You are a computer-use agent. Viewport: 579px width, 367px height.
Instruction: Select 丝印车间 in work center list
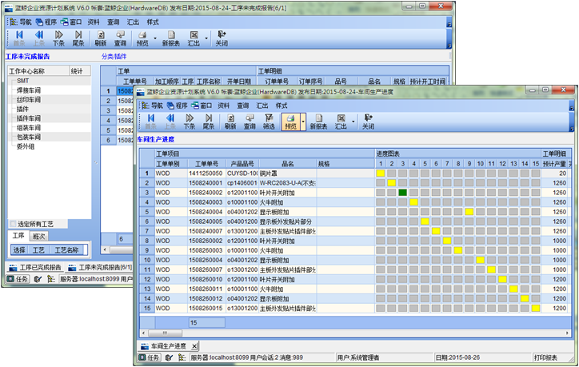[x=29, y=100]
